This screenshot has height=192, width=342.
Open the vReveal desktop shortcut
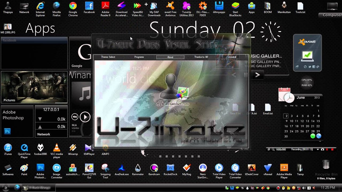(x=268, y=170)
